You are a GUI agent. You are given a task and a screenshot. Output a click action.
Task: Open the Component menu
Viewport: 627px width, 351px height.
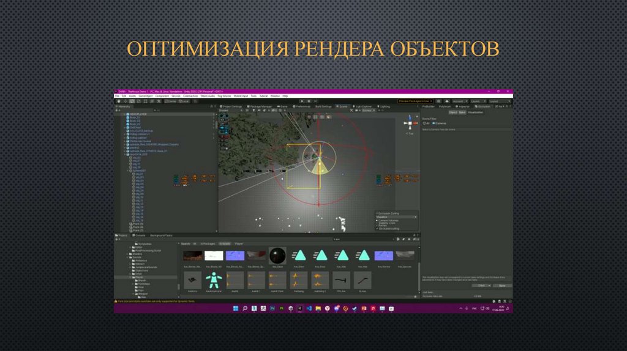pos(162,96)
